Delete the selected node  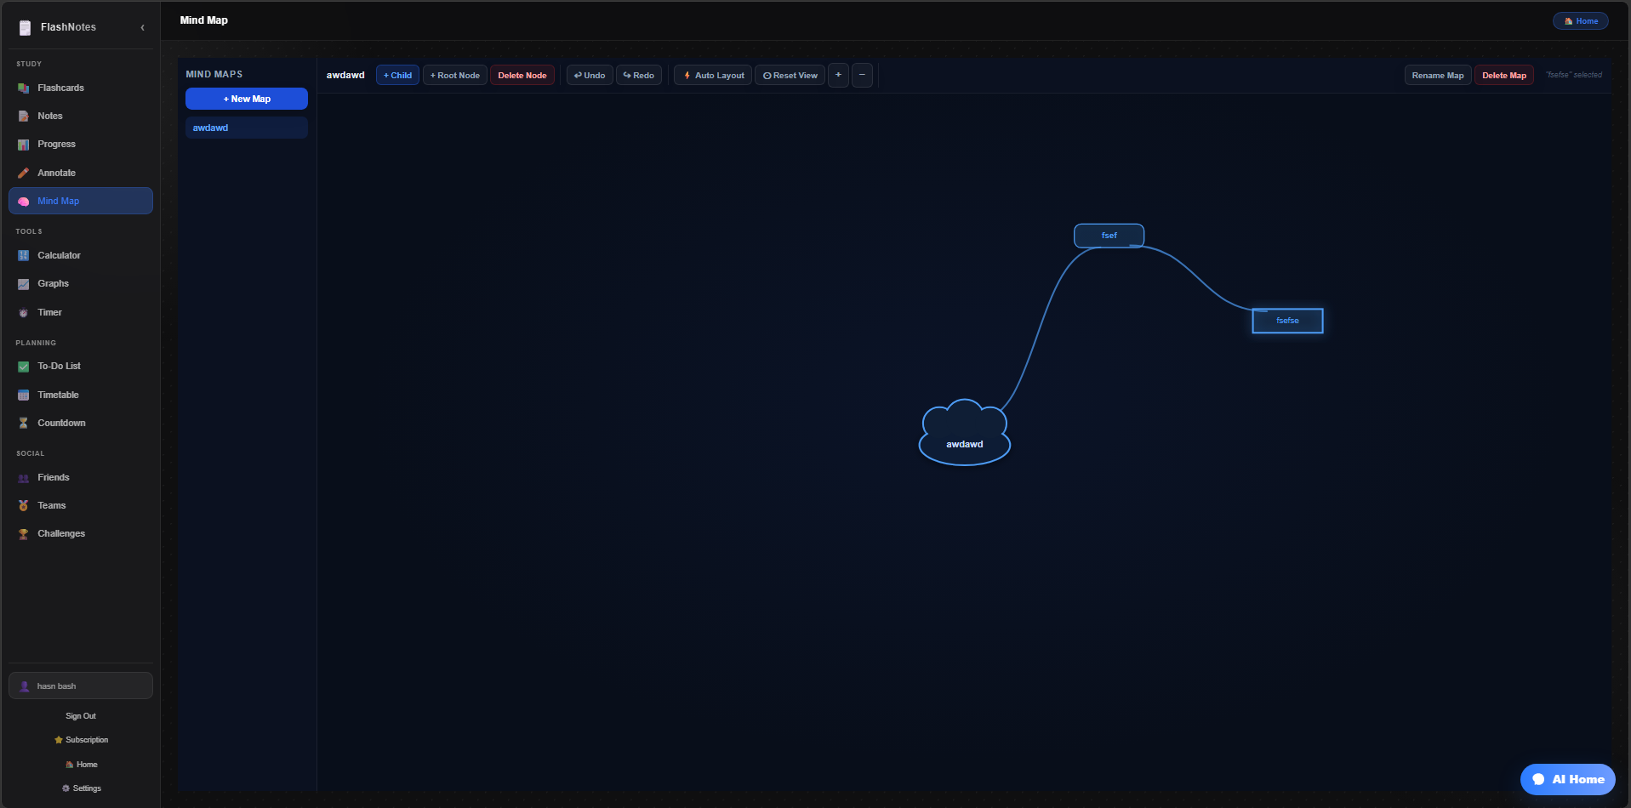[522, 75]
